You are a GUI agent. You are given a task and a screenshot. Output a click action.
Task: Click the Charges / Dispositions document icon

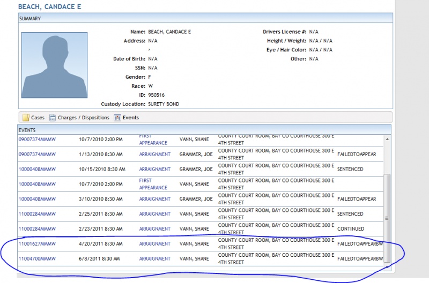[x=52, y=118]
